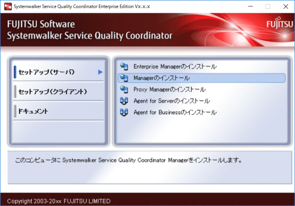Close the installer window

tap(286, 6)
